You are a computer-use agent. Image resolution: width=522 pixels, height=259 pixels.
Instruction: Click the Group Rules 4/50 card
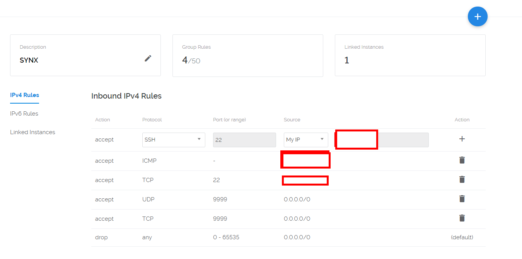pos(247,55)
